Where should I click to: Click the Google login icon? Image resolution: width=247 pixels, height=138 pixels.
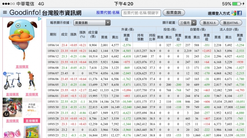(x=234, y=13)
